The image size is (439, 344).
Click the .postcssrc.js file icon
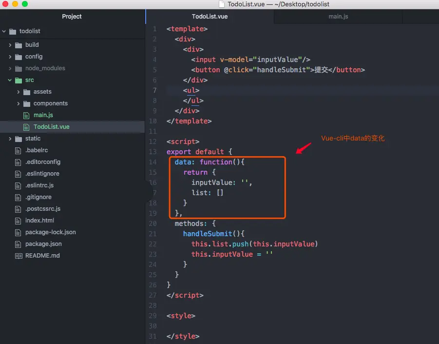18,209
